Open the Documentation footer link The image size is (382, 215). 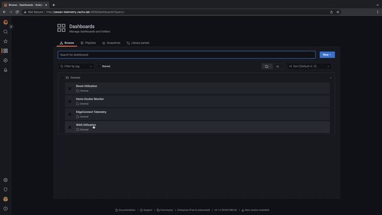pos(125,210)
